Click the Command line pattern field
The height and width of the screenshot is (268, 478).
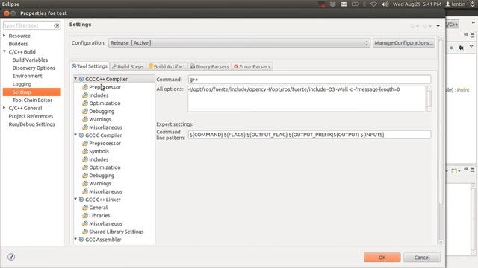pyautogui.click(x=309, y=135)
